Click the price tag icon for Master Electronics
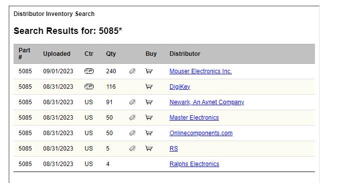The width and height of the screenshot is (338, 183). pyautogui.click(x=132, y=117)
